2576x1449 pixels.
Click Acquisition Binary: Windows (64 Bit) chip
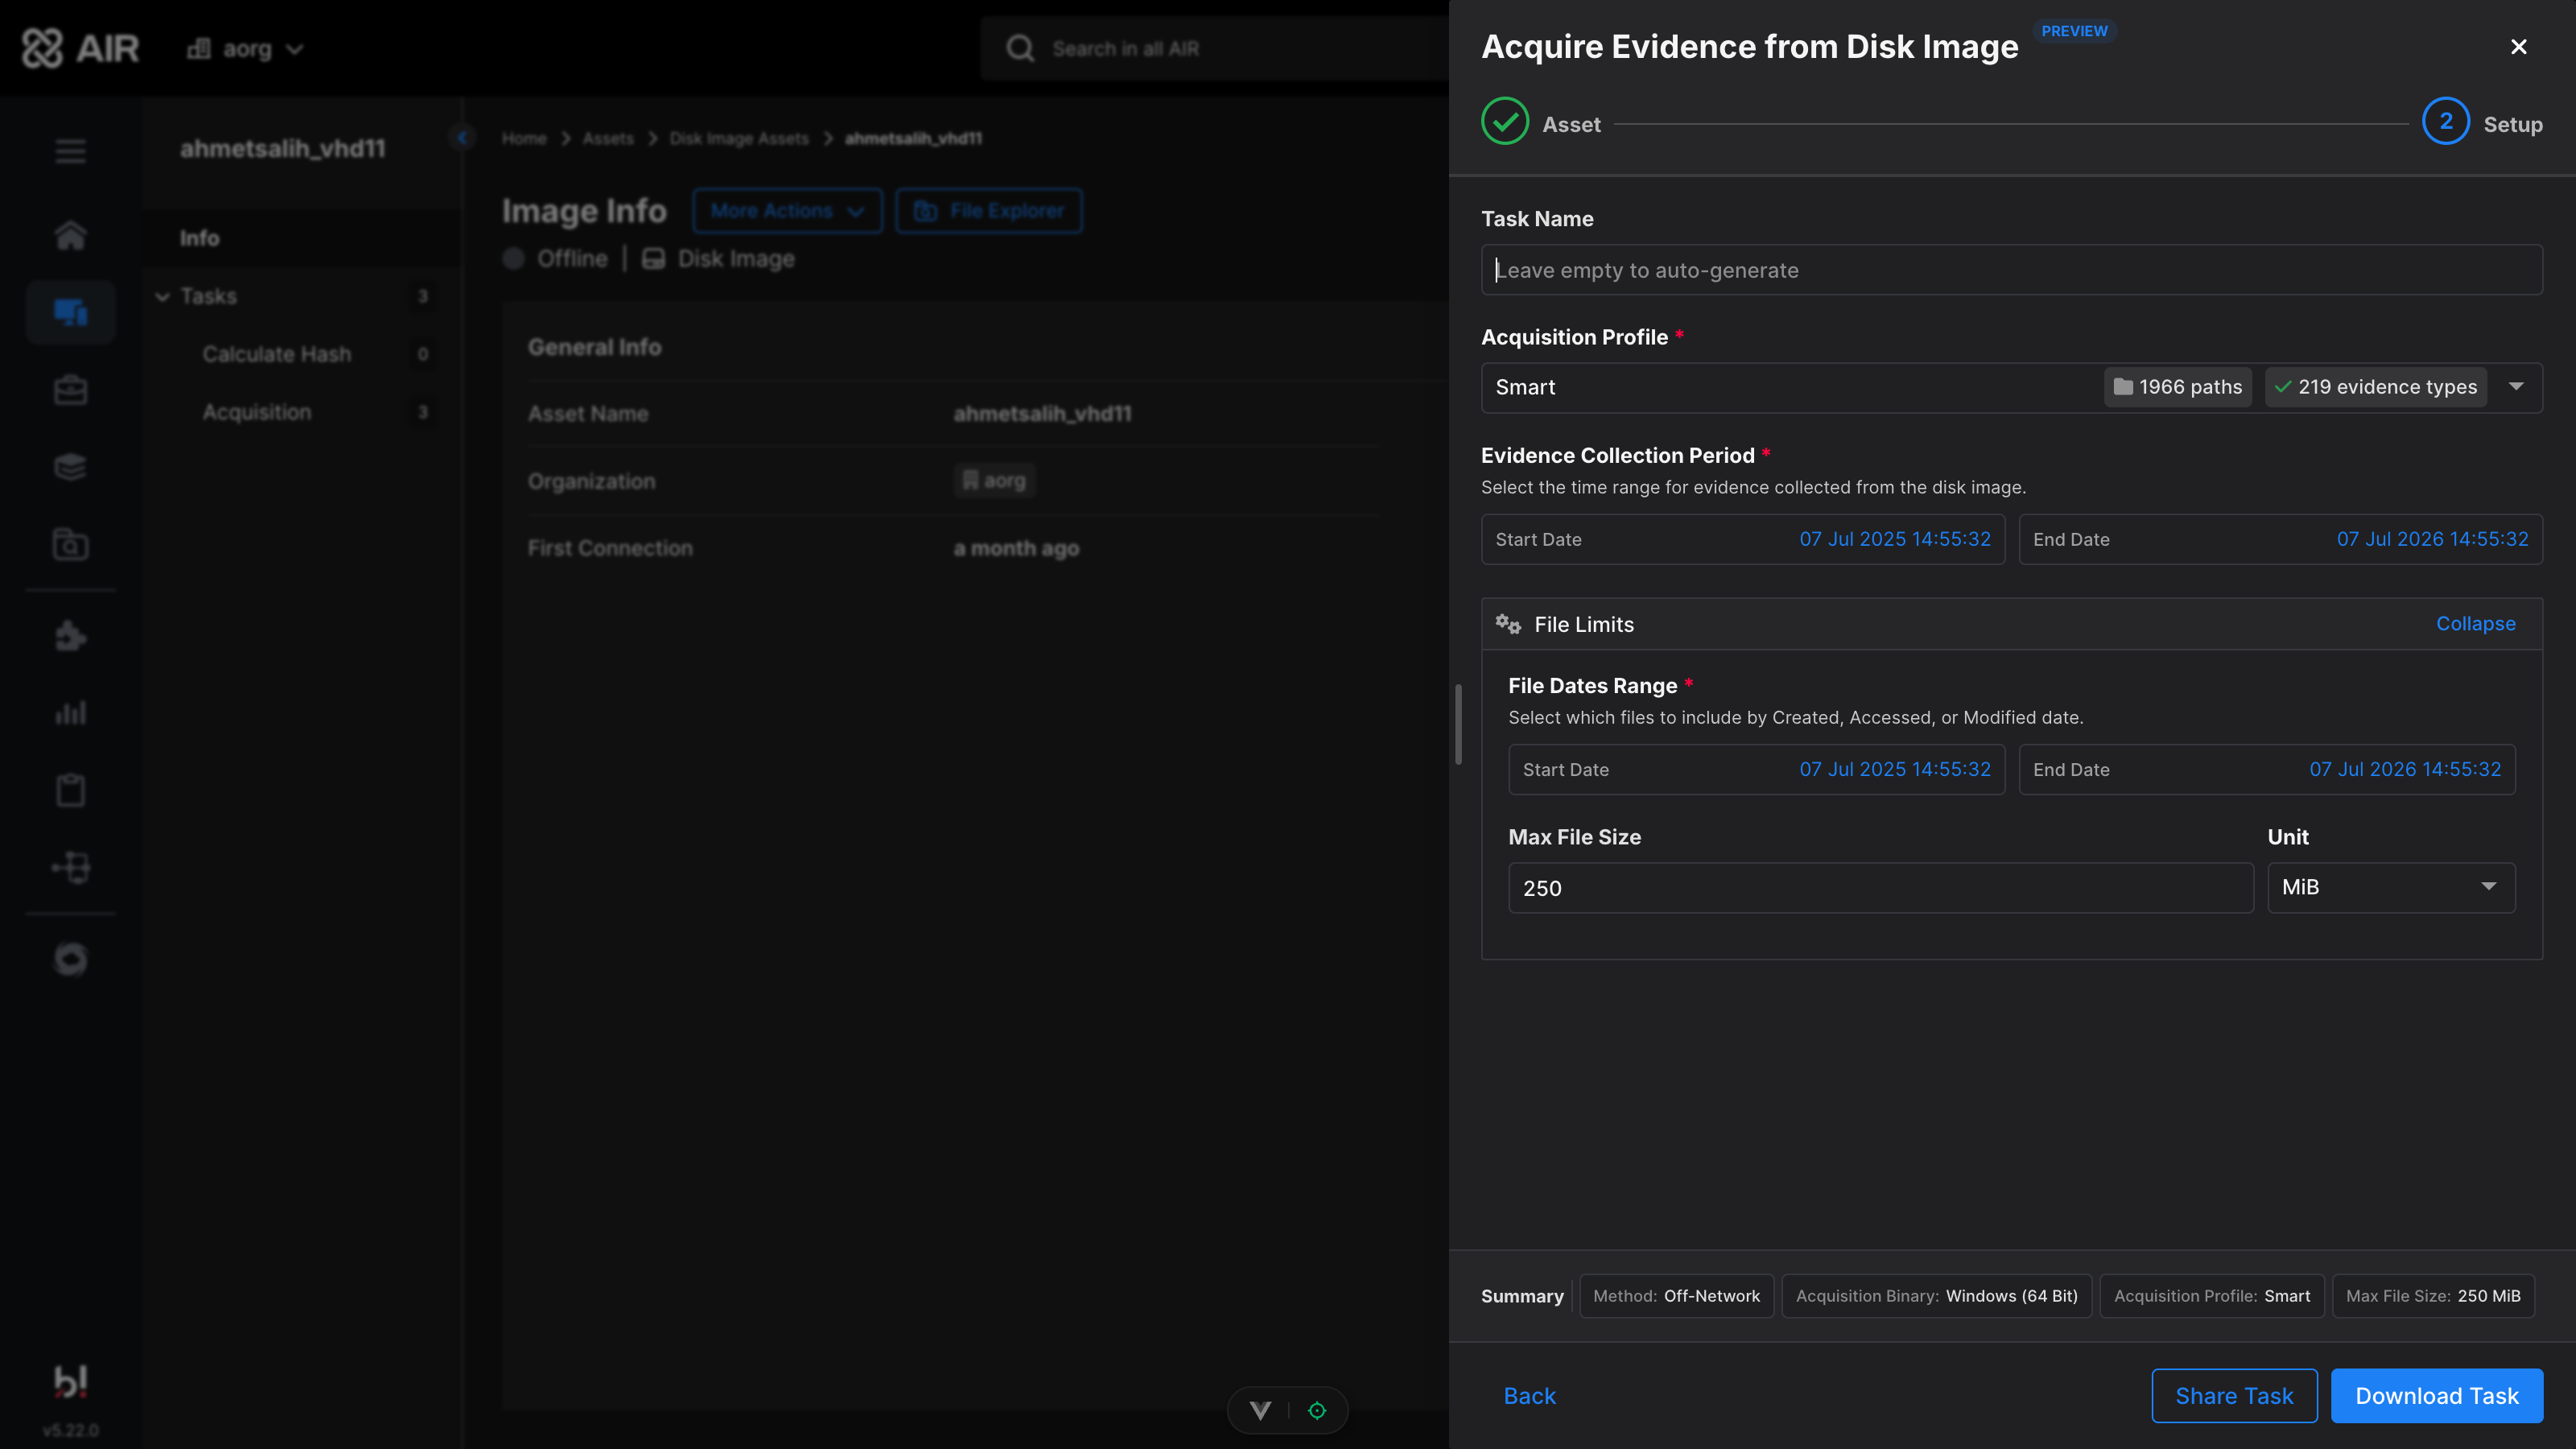click(1936, 1296)
